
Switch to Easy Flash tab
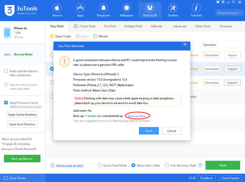tap(57, 26)
